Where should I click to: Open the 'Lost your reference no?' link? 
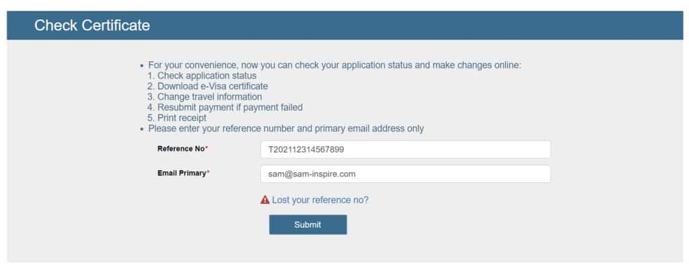(320, 200)
